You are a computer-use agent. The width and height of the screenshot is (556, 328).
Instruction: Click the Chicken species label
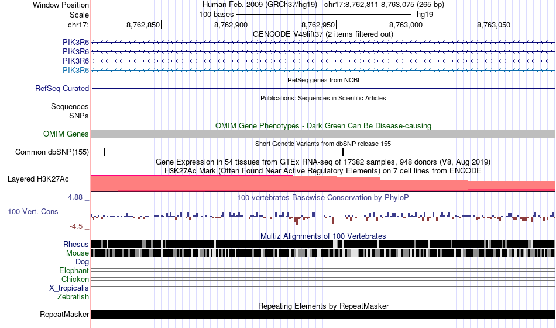coord(75,279)
